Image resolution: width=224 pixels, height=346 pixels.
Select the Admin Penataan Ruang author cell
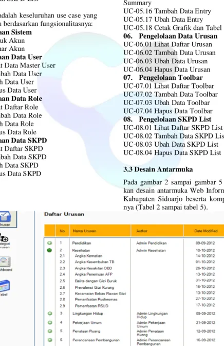point(150,333)
